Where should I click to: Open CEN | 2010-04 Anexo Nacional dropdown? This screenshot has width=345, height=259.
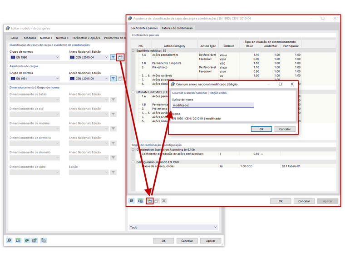(x=89, y=57)
